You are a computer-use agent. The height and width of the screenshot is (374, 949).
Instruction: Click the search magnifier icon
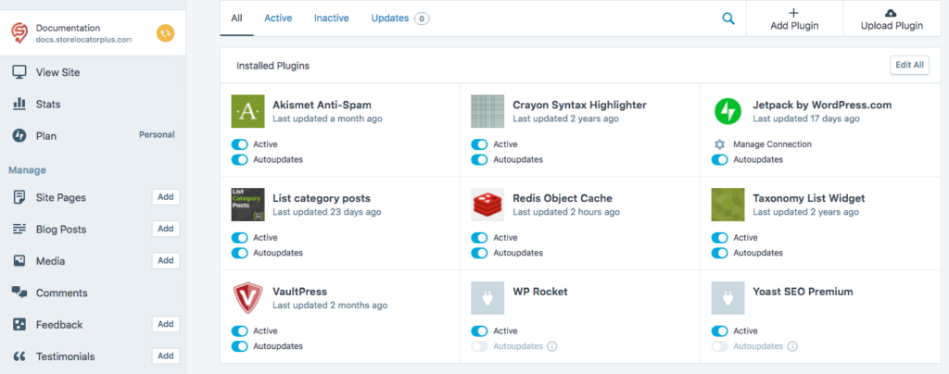[728, 19]
